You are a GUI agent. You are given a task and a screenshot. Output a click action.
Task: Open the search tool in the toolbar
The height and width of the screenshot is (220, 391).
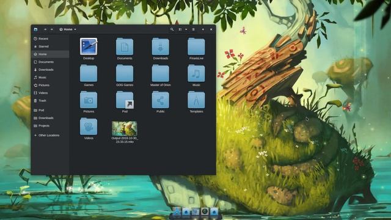(172, 29)
